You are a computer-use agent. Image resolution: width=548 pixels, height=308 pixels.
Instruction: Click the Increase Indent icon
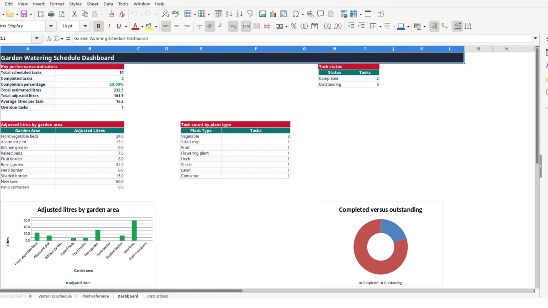pyautogui.click(x=351, y=26)
